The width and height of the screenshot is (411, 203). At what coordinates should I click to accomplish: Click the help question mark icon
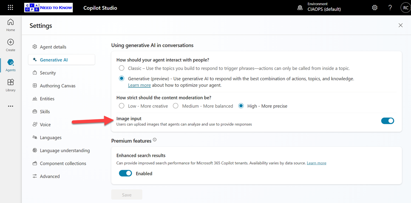[x=390, y=8]
